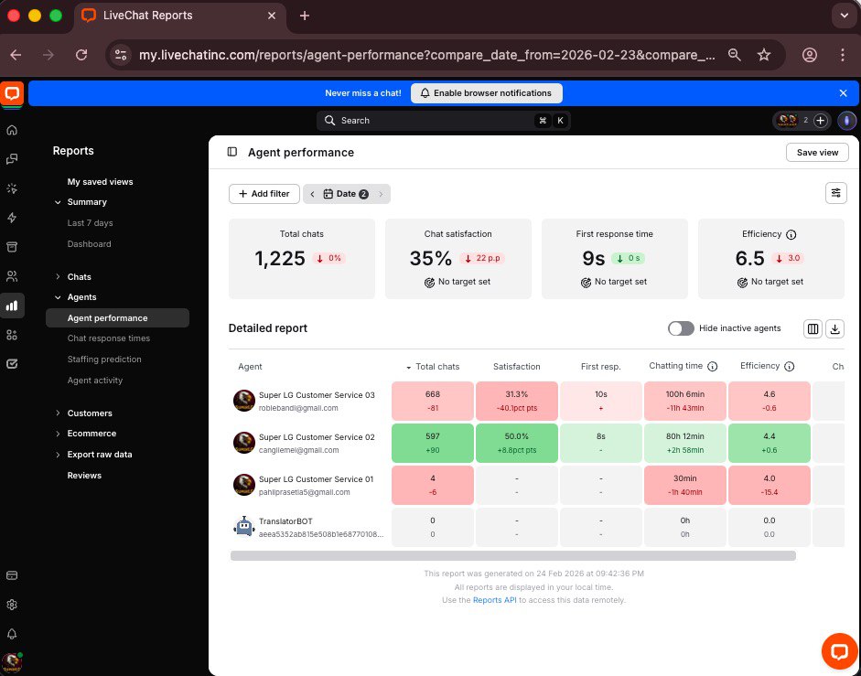Open the Reviews report
Screen dimensions: 861x676
(x=84, y=476)
